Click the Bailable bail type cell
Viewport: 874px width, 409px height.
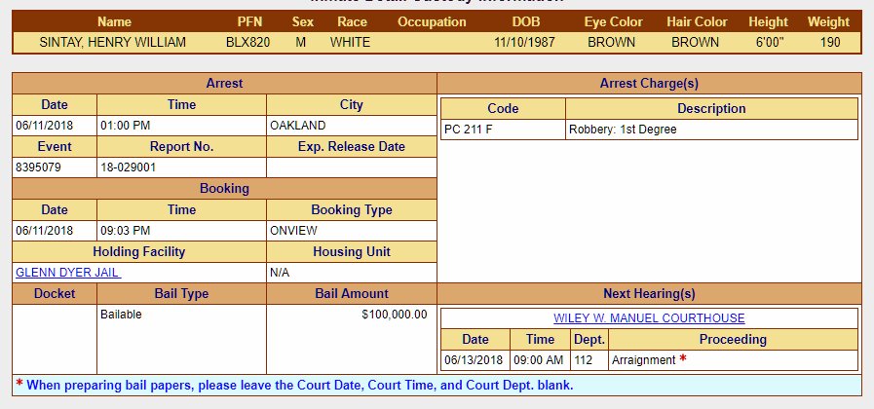tap(122, 315)
